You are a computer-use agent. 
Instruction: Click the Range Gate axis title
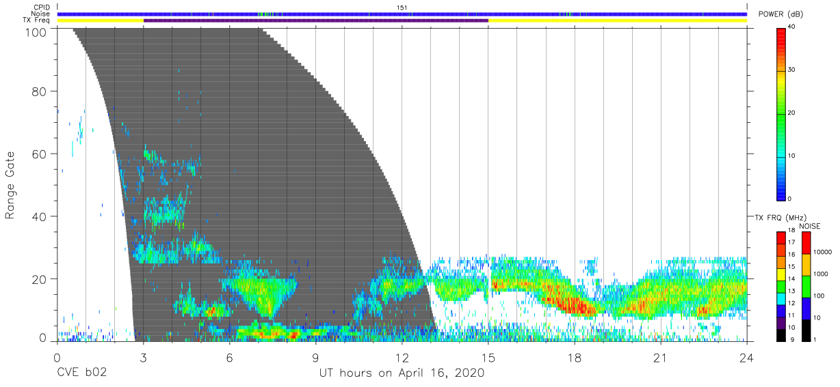[10, 185]
